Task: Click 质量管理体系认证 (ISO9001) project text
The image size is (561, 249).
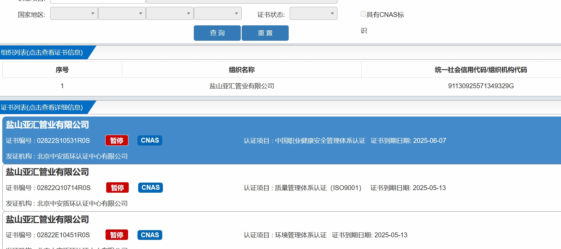Action: pos(318,188)
